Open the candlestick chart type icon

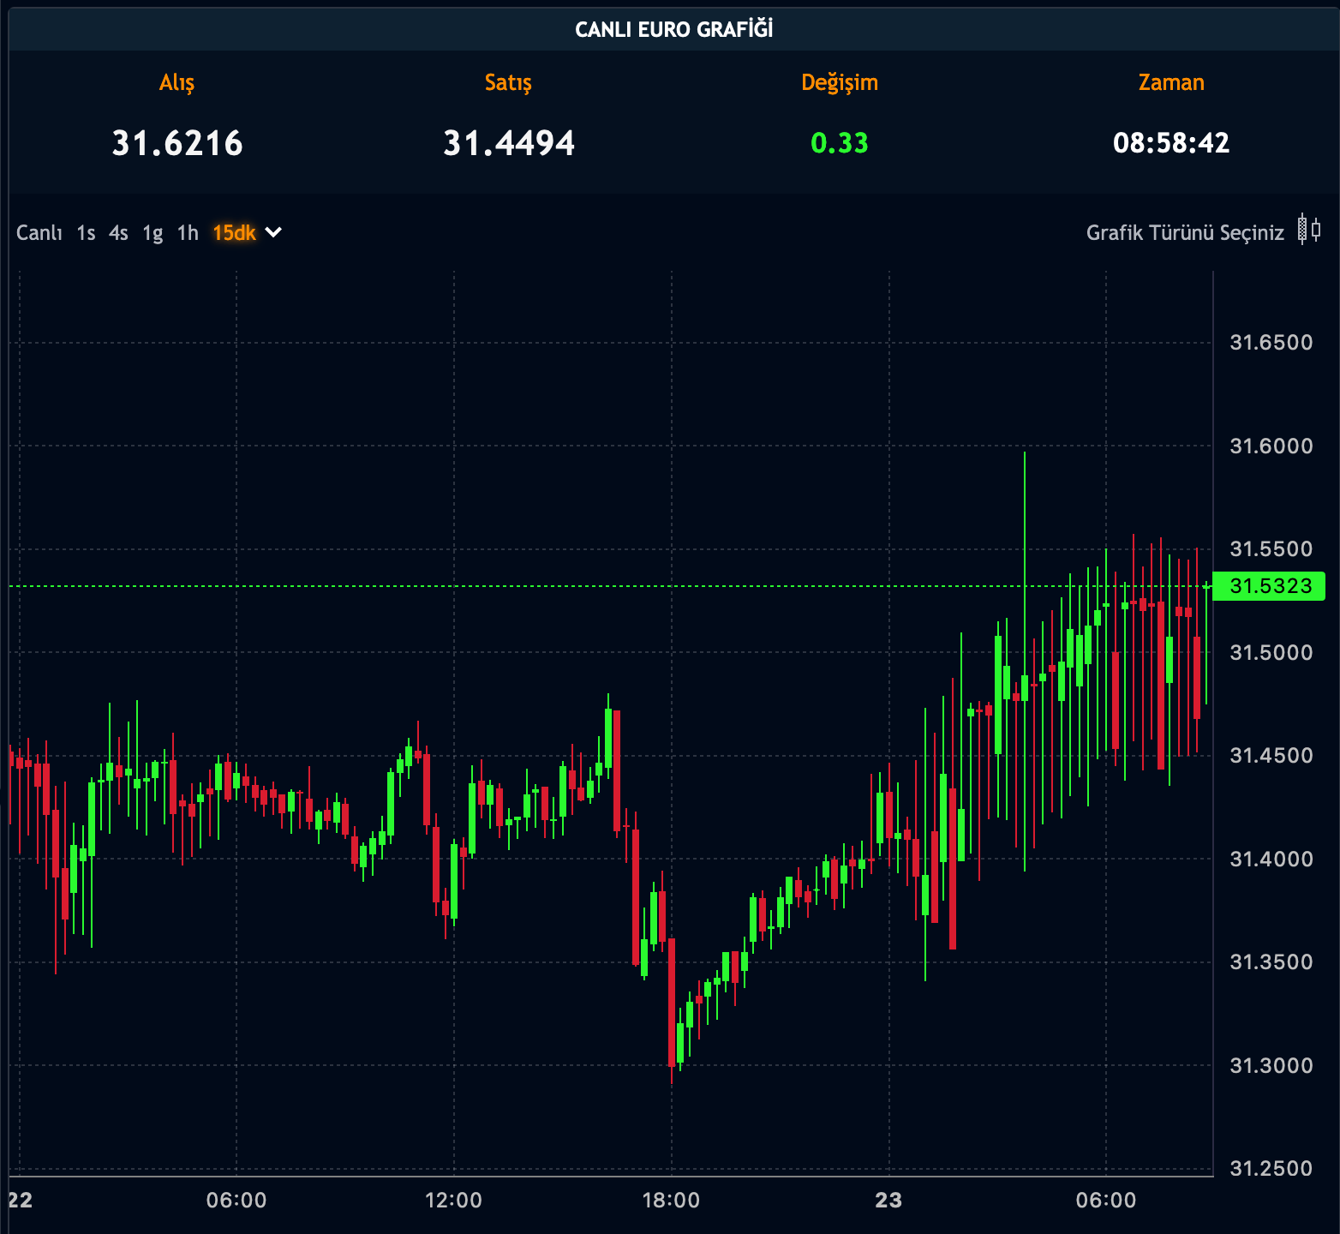[1309, 230]
